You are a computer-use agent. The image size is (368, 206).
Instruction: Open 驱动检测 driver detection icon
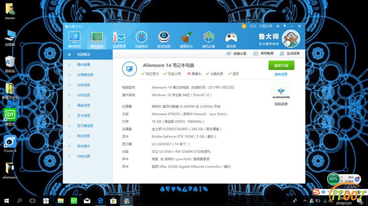pos(164,39)
